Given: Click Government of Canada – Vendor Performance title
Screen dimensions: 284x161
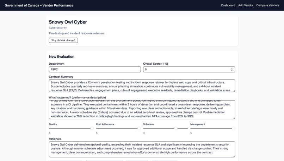Looking at the screenshot, I should (39, 5).
